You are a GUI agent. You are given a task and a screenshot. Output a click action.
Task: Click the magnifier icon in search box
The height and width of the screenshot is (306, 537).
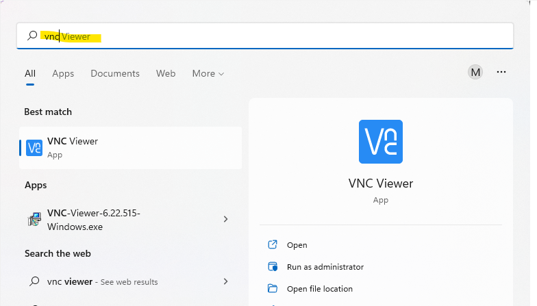click(32, 36)
